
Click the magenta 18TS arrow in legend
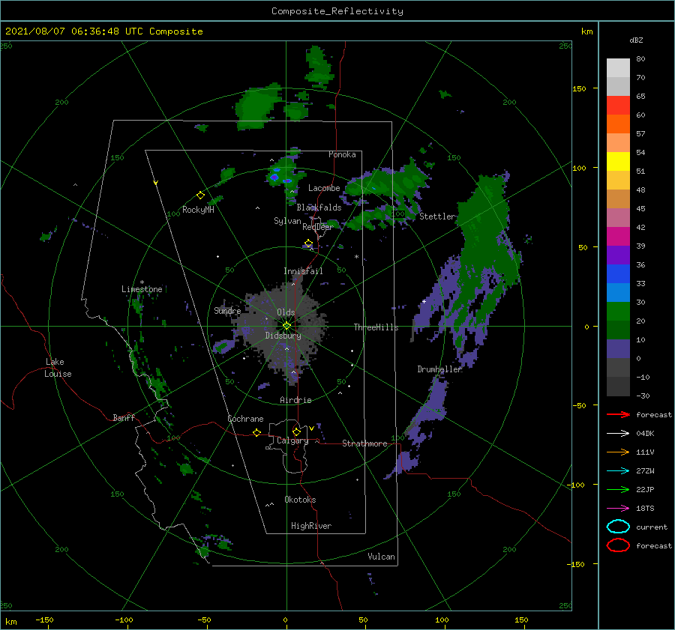618,508
